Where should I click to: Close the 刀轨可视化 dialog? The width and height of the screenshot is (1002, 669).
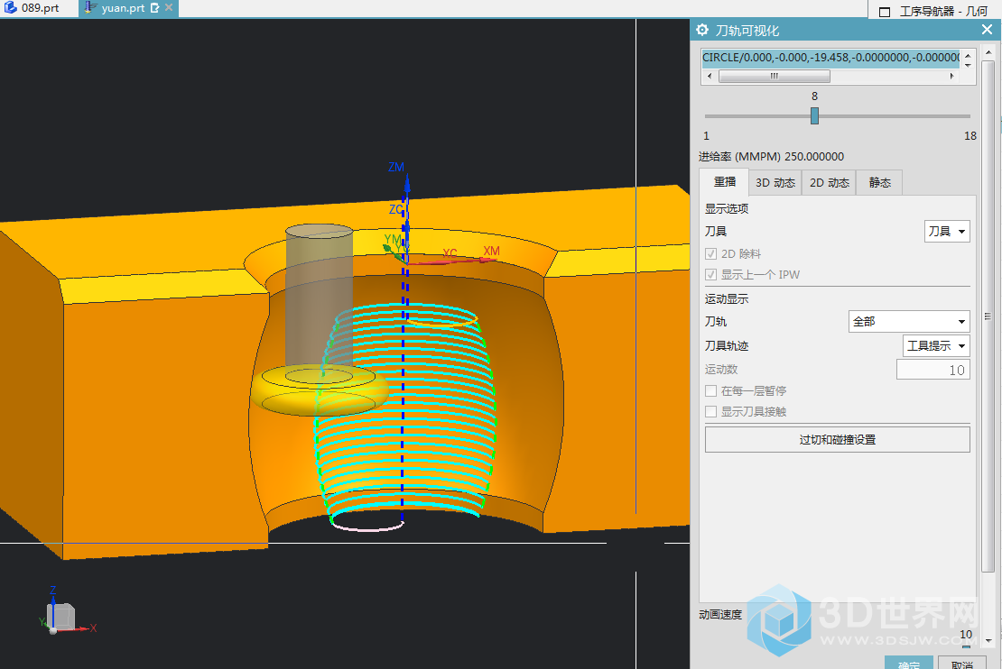[987, 30]
